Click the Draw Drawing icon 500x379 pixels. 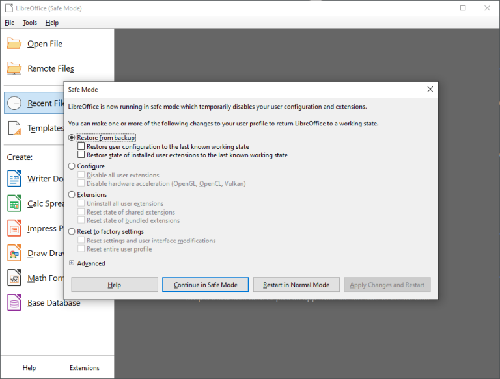[x=14, y=253]
